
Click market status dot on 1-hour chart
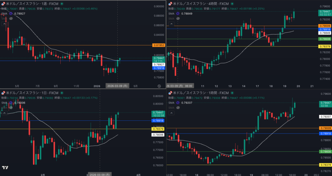232,93
